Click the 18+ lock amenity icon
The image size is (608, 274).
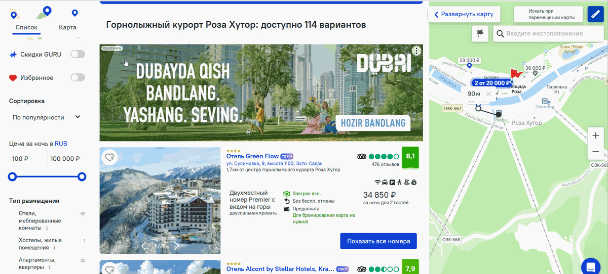(413, 182)
